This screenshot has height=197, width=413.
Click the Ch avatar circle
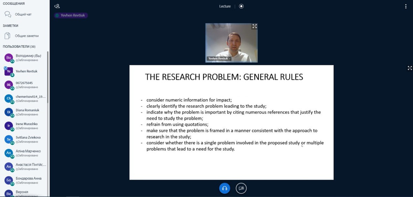[x=9, y=98]
